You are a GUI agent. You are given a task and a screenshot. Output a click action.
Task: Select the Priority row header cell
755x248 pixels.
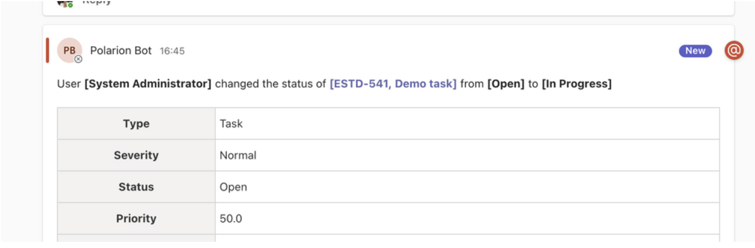[136, 218]
